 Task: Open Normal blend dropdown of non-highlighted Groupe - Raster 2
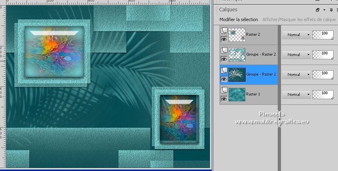pyautogui.click(x=296, y=55)
